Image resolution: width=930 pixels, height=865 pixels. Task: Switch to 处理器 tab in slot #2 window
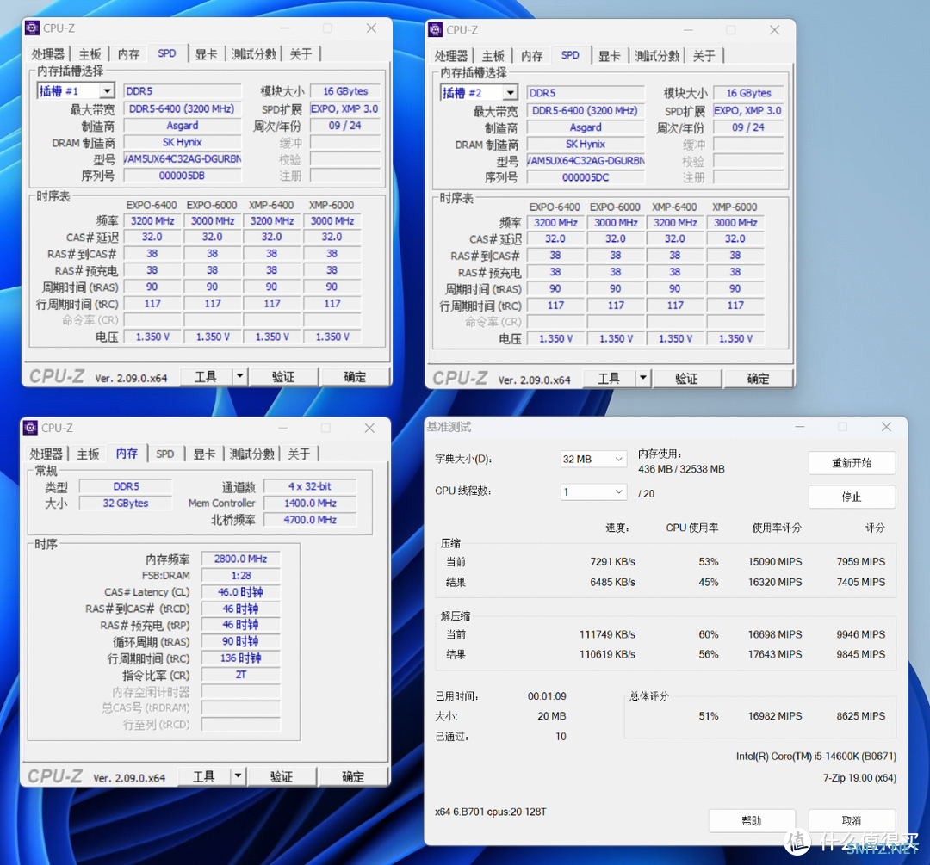tap(451, 56)
